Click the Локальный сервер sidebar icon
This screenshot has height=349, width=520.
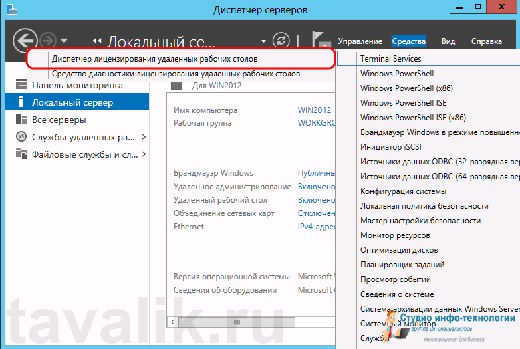tap(21, 103)
